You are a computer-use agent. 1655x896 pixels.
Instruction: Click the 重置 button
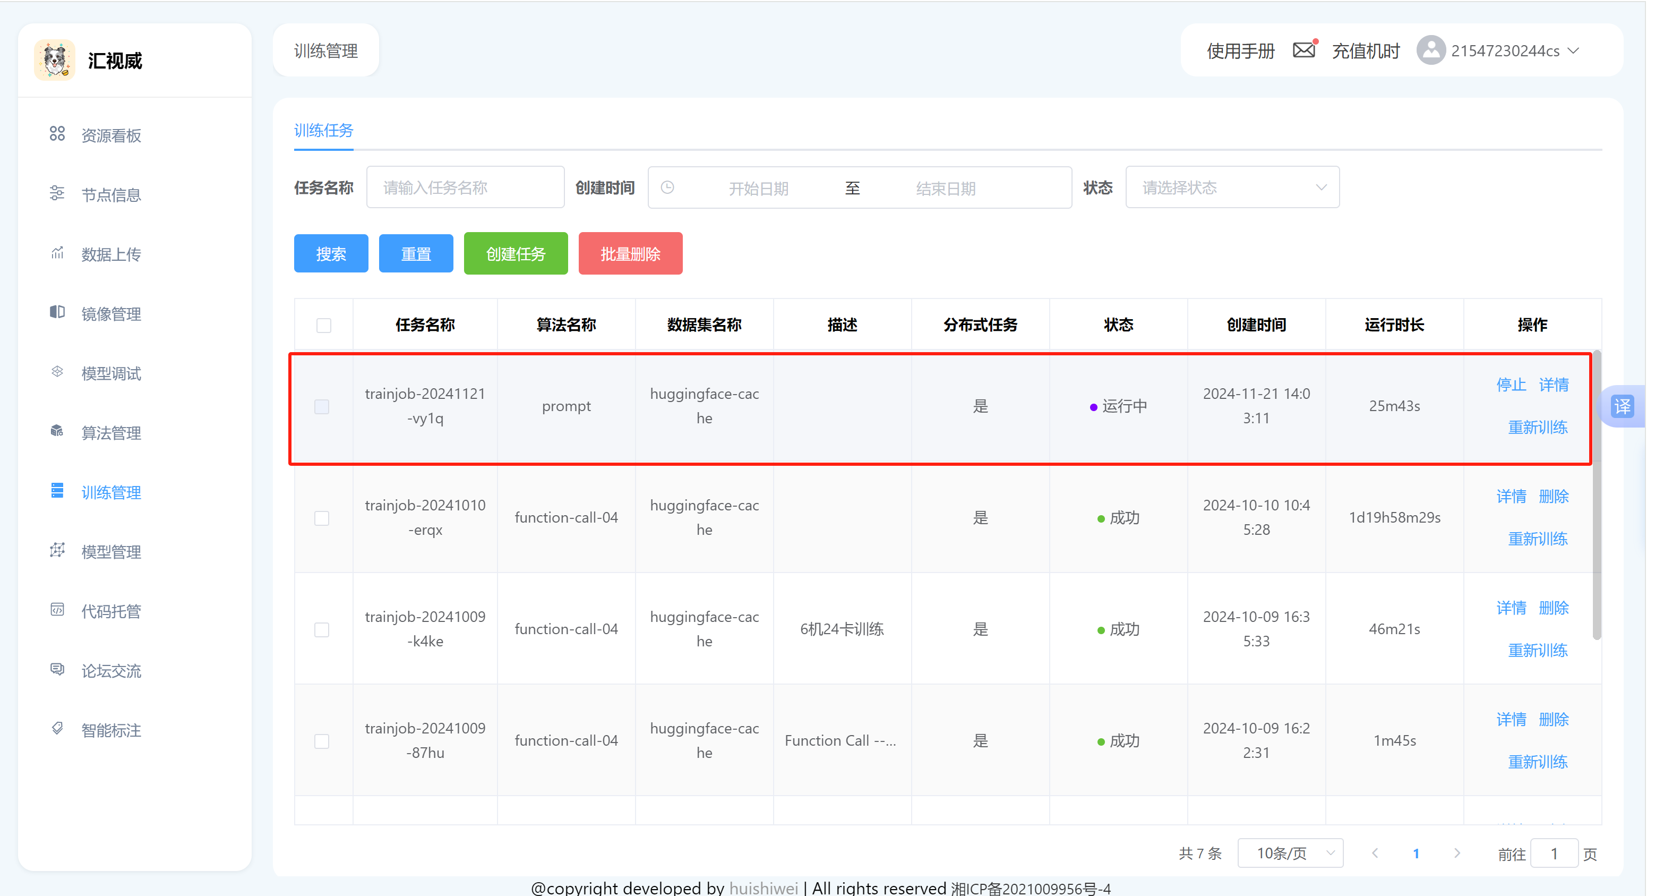[416, 254]
